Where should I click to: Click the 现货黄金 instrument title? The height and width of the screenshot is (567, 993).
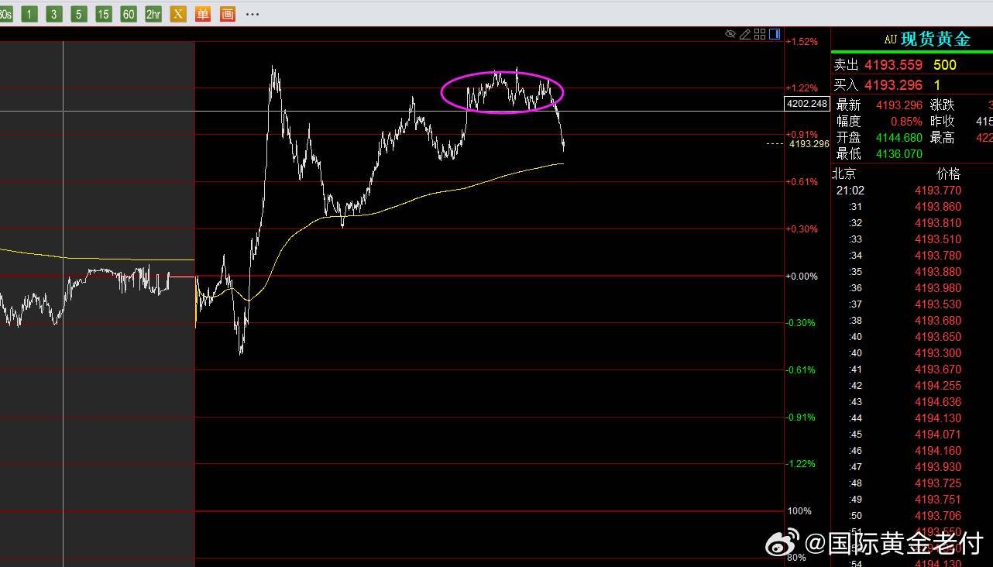[936, 40]
